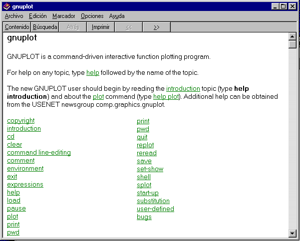Open 'print' link in the left column
Image resolution: width=300 pixels, height=241 pixels.
click(13, 225)
